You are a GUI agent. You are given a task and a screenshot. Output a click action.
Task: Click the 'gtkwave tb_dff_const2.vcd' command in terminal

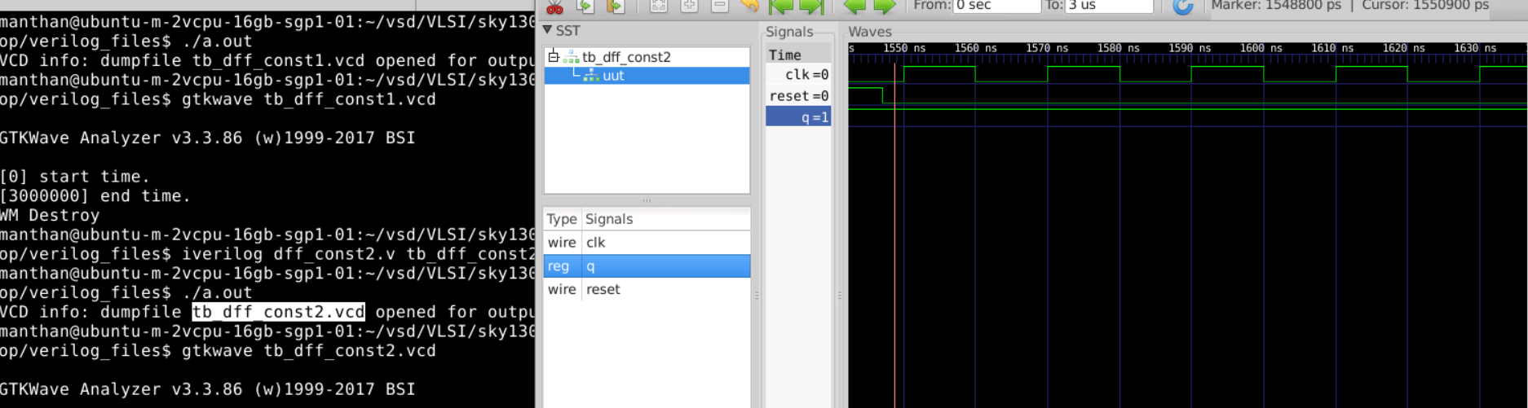(x=308, y=351)
